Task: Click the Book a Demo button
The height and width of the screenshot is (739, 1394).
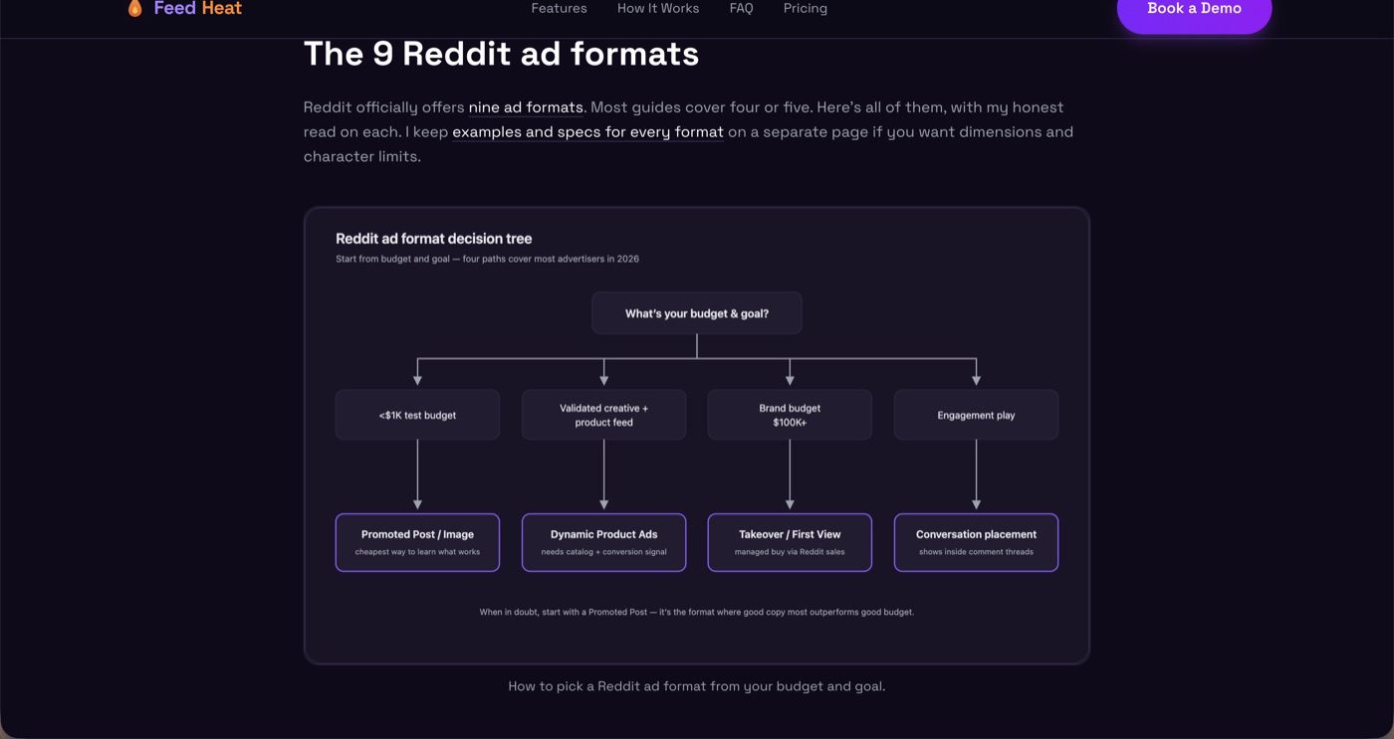Action: pos(1194,10)
